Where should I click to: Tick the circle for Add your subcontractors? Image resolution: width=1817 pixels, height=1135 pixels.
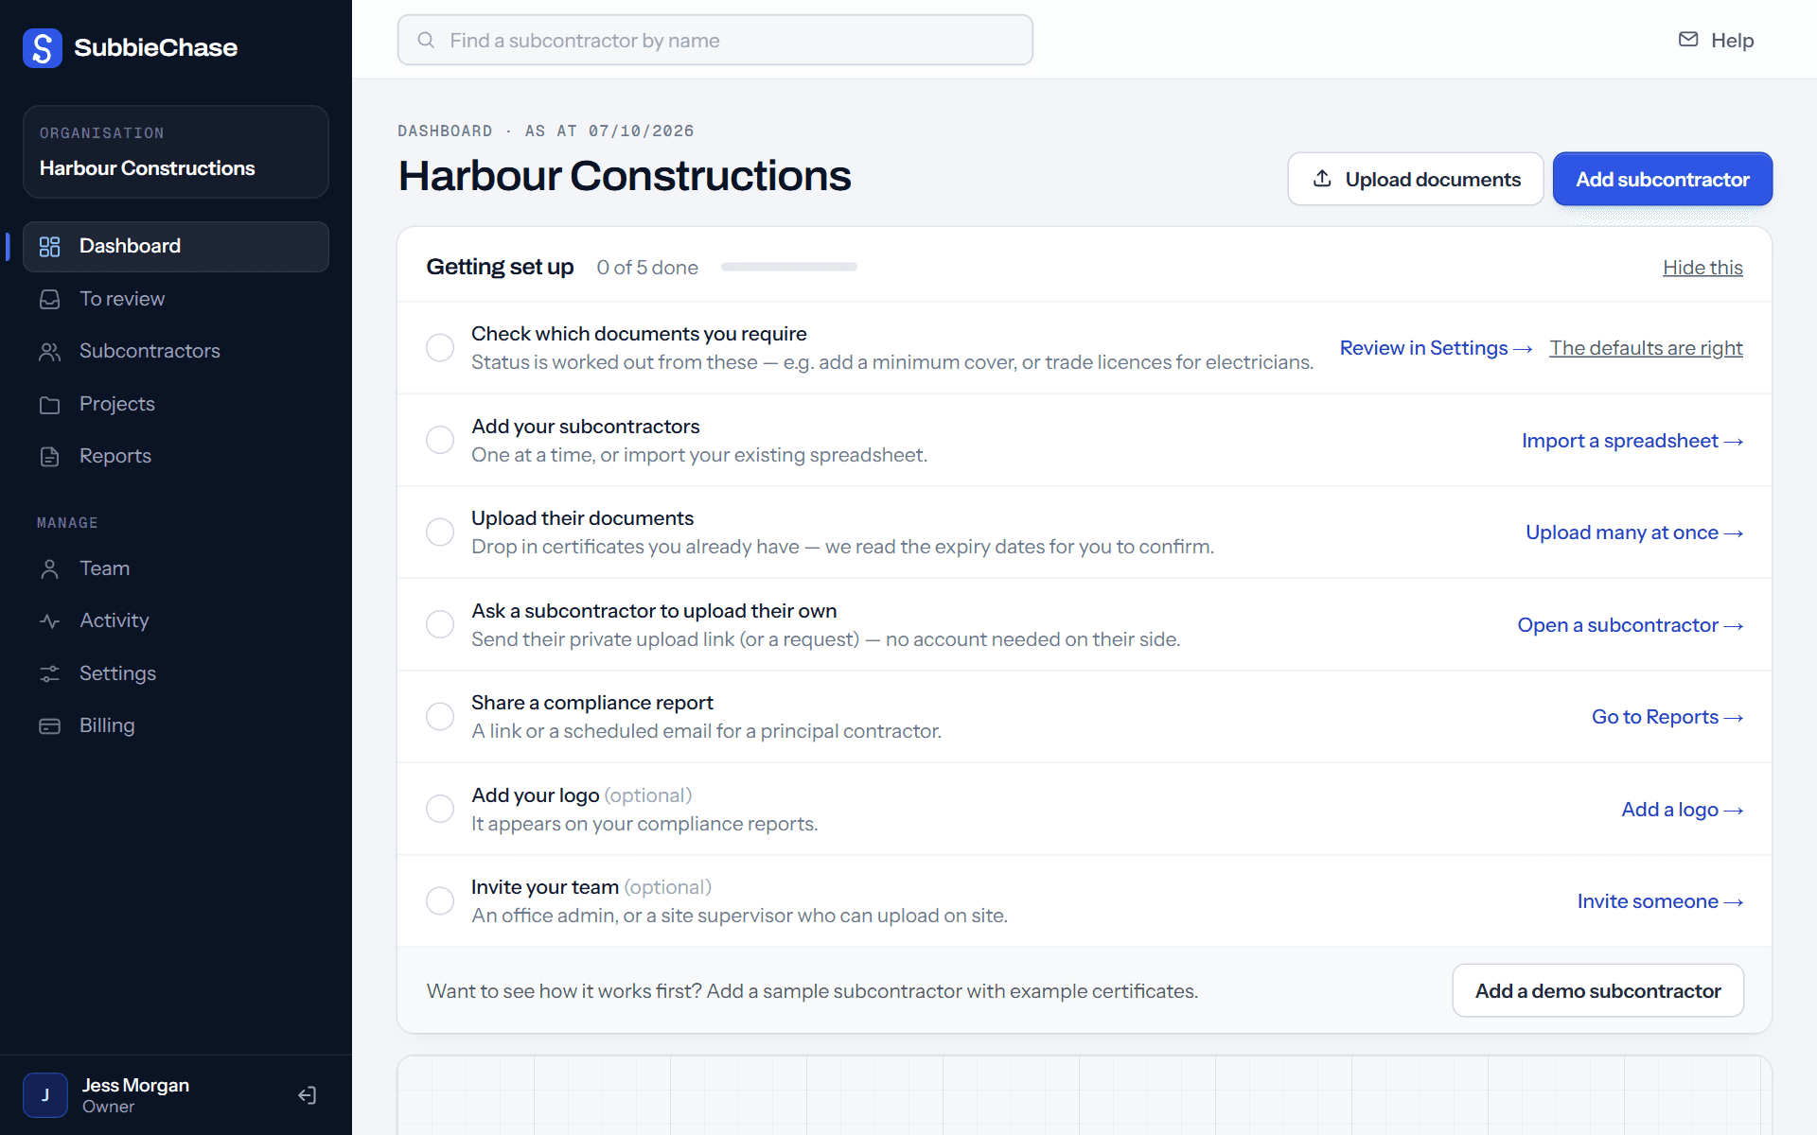pyautogui.click(x=440, y=440)
